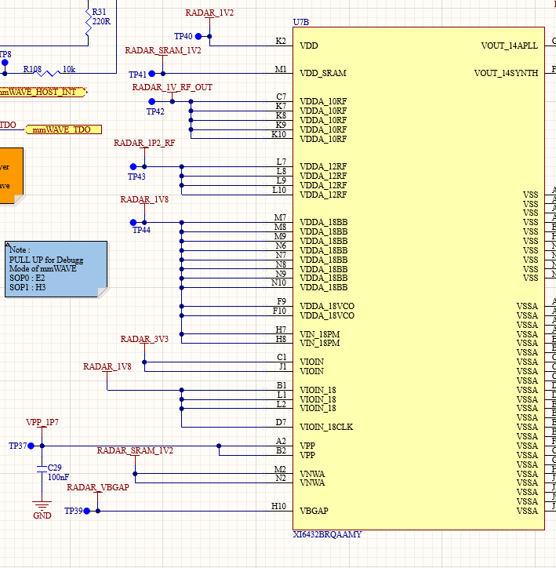
Task: Click the XI6432BRQAAMY part name
Action: tap(327, 534)
